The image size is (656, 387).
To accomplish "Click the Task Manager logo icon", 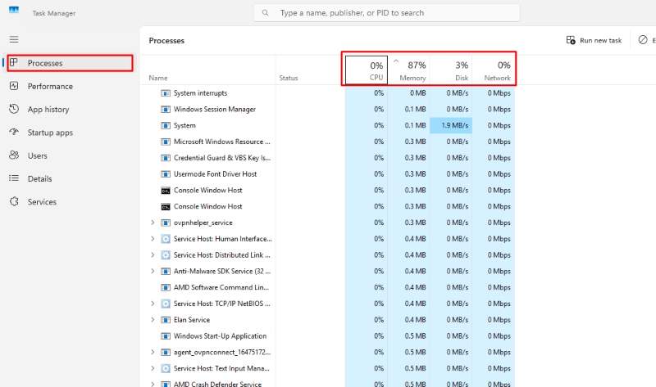I will point(14,12).
